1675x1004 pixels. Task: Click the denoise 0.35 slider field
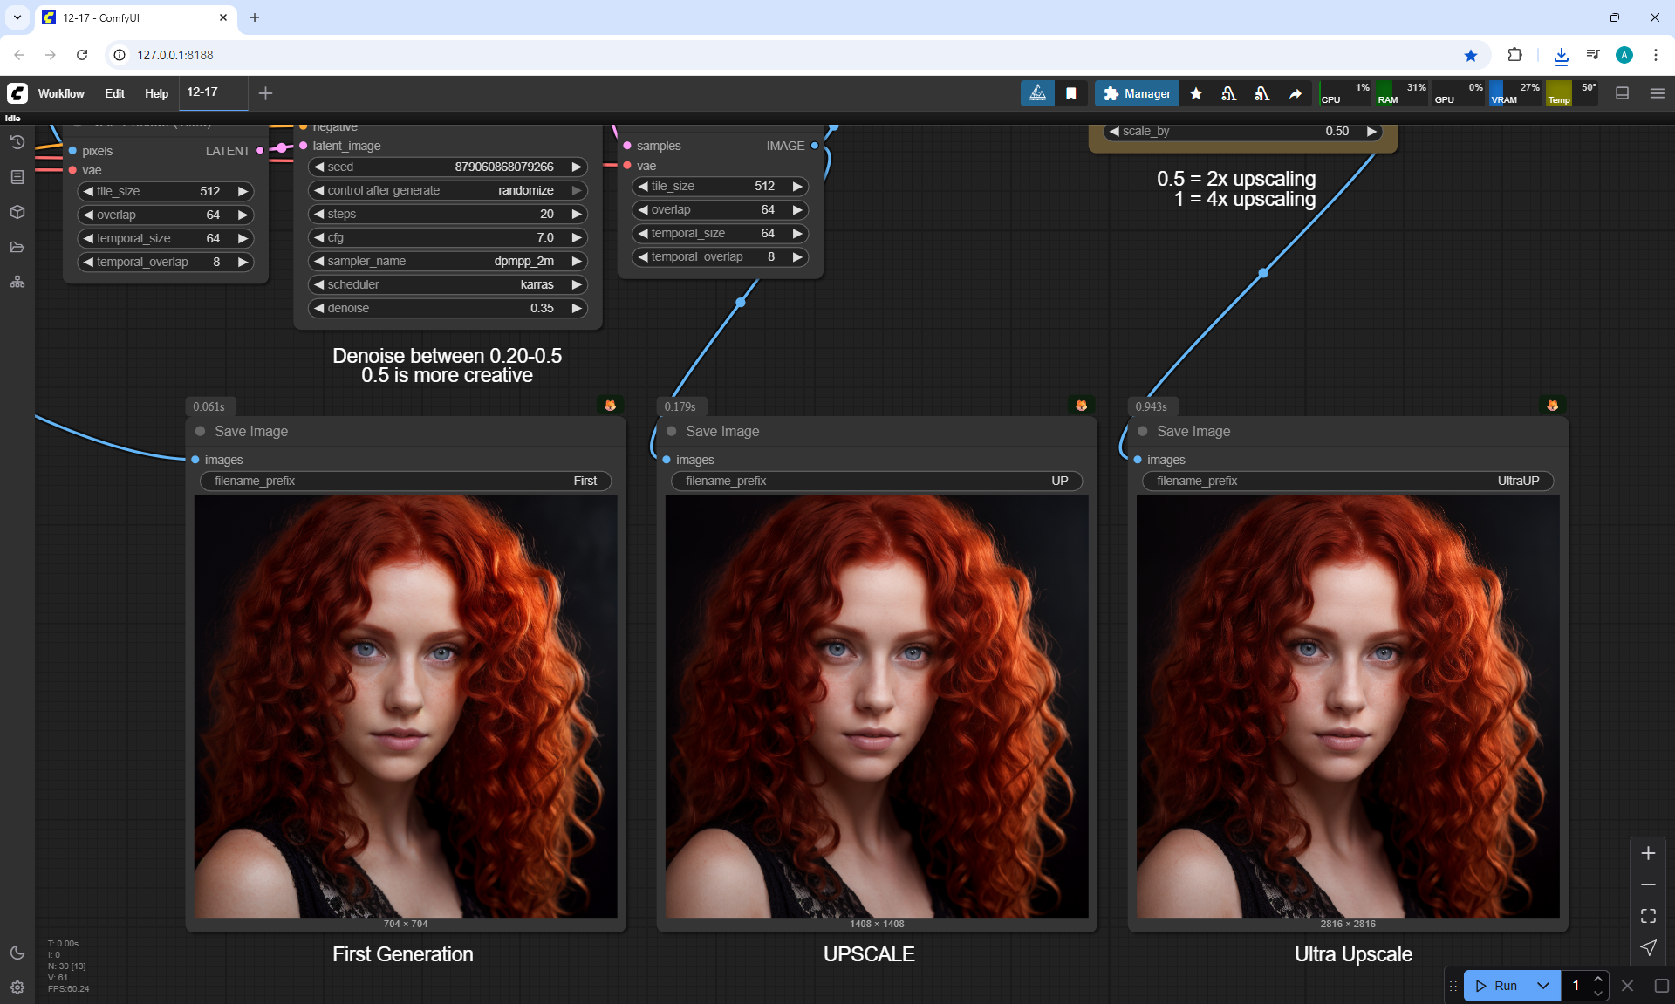pos(448,308)
